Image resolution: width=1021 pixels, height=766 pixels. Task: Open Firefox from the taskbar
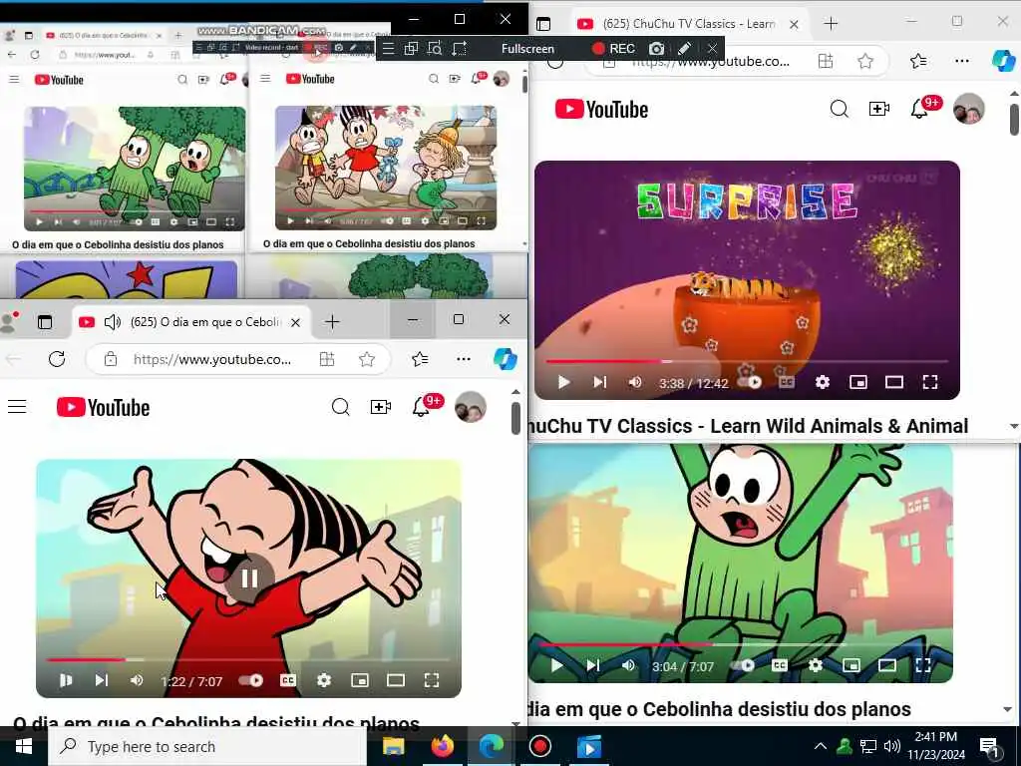442,746
